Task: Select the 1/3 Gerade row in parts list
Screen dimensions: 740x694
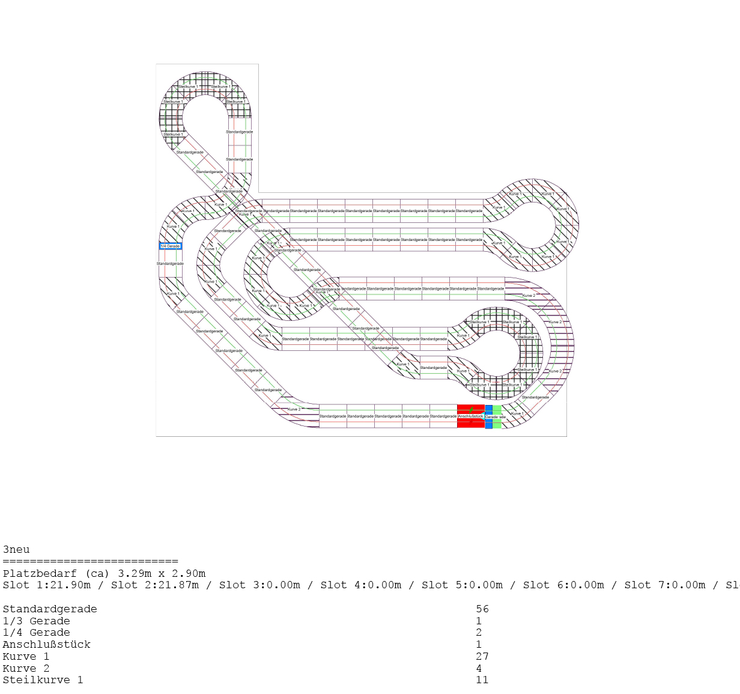Action: coord(36,621)
